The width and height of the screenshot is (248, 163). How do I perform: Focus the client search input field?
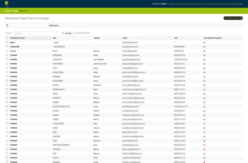click(x=28, y=25)
